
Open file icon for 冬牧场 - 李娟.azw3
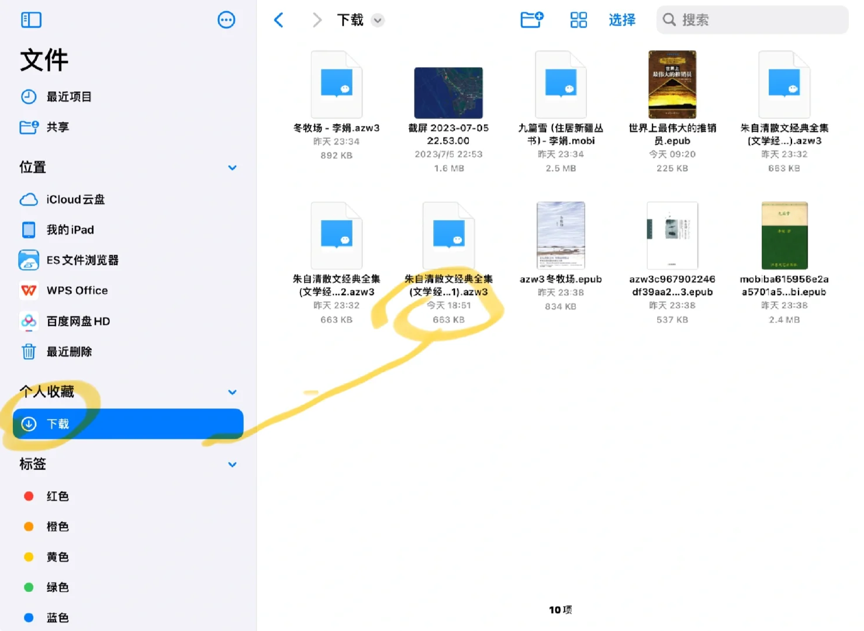(337, 85)
